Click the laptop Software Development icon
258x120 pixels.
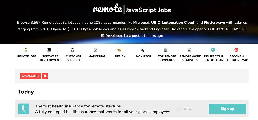coord(49,50)
